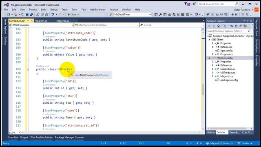Open the MG2Connector.StockItem type dropdown

138,25
